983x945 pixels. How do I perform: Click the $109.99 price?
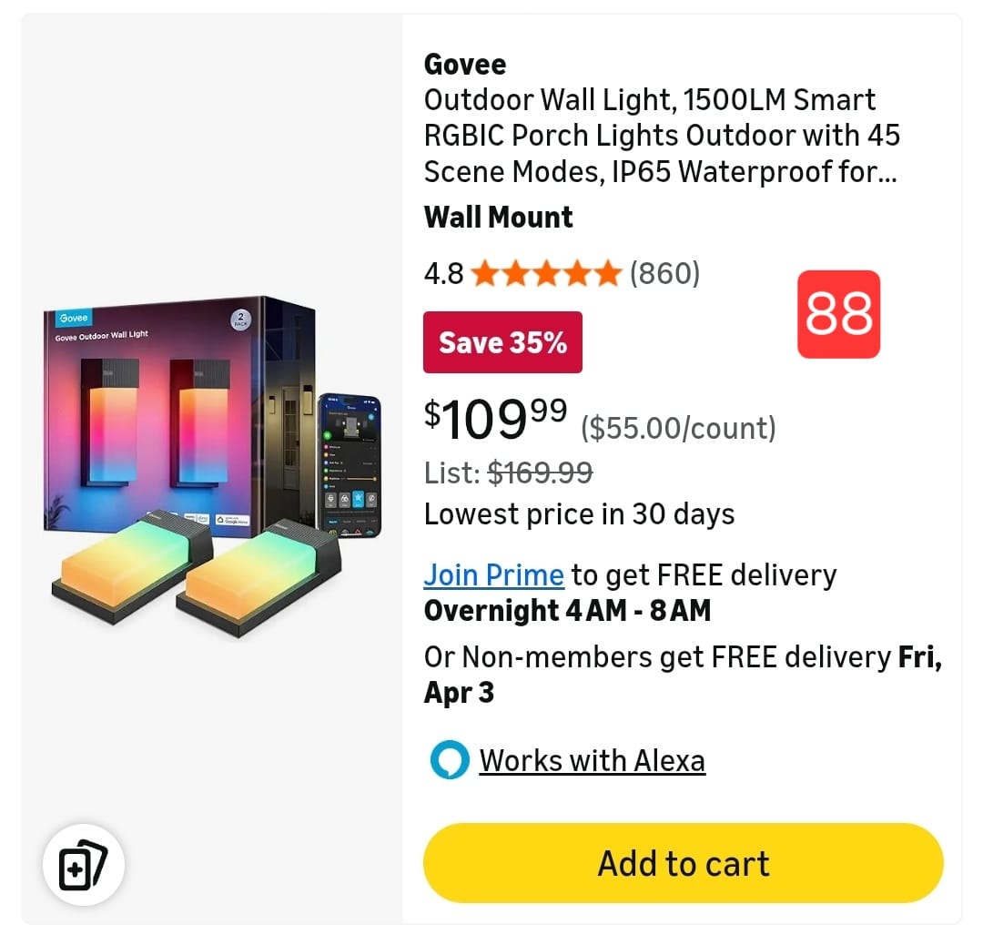pyautogui.click(x=496, y=418)
